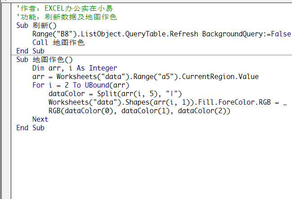
Task: Click the Shapes Fill.ForeColor.RGB line
Action: click(x=168, y=102)
